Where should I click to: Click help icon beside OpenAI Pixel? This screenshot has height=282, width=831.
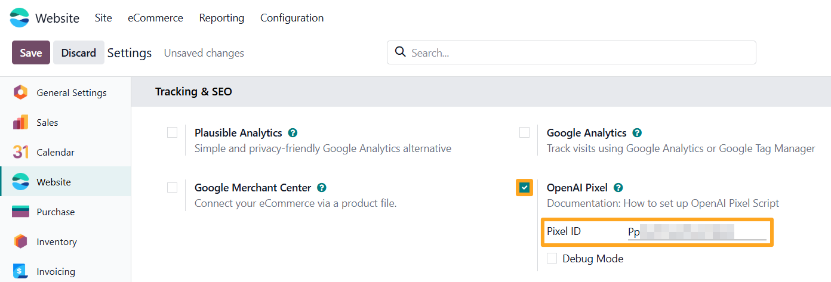618,188
